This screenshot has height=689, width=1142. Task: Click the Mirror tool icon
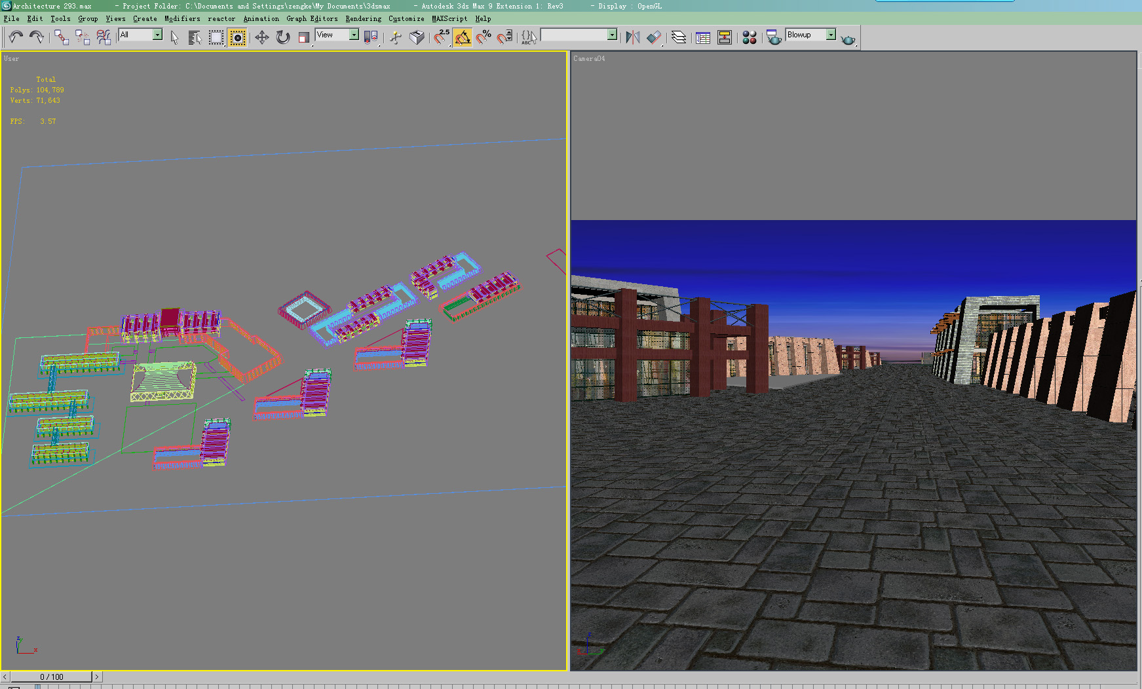click(632, 37)
